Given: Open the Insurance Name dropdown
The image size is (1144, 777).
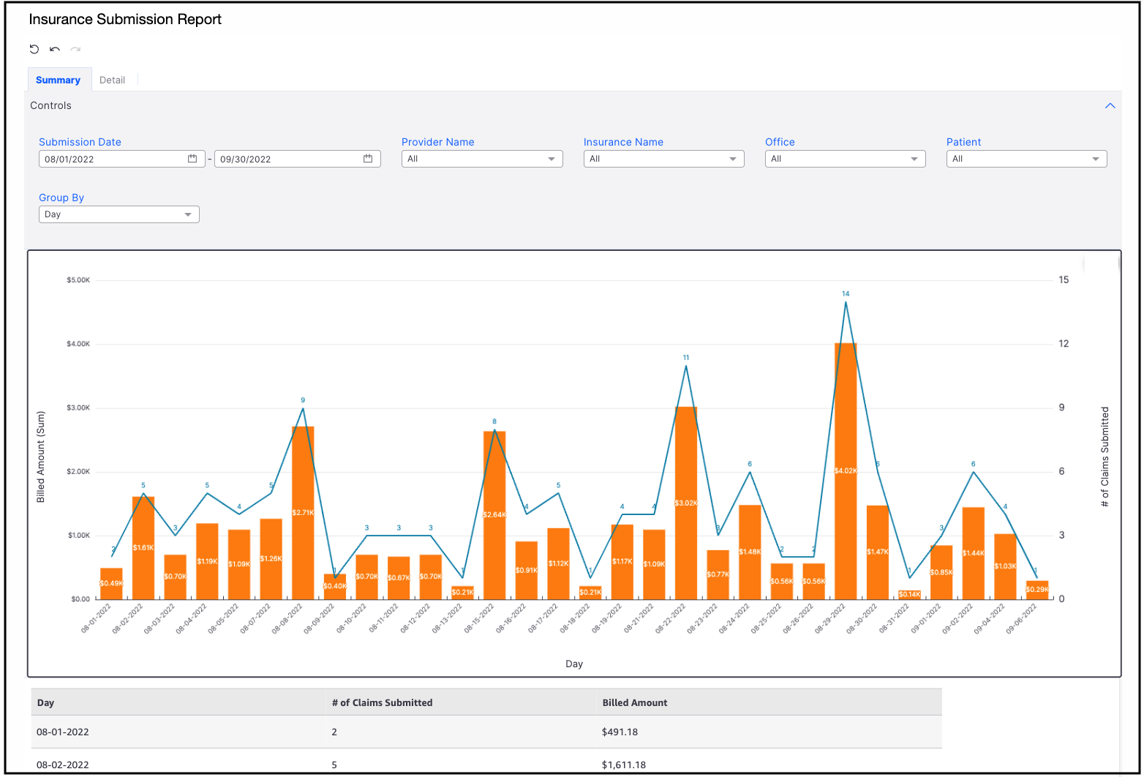Looking at the screenshot, I should point(663,159).
